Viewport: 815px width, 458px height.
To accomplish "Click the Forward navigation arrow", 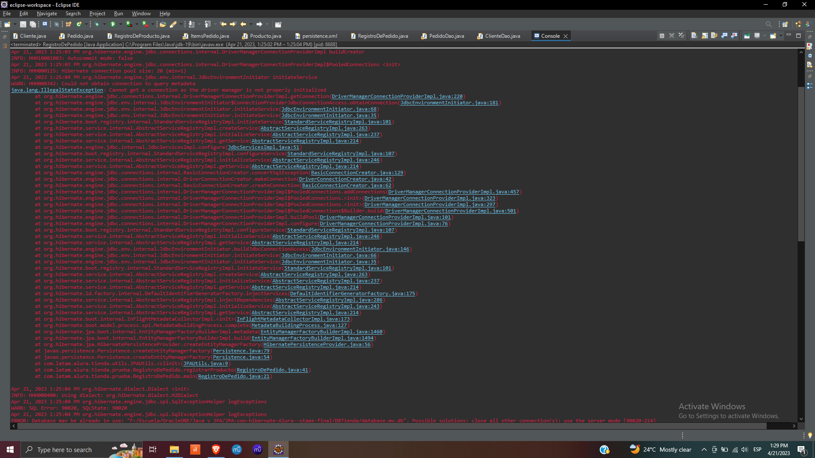I will point(259,24).
